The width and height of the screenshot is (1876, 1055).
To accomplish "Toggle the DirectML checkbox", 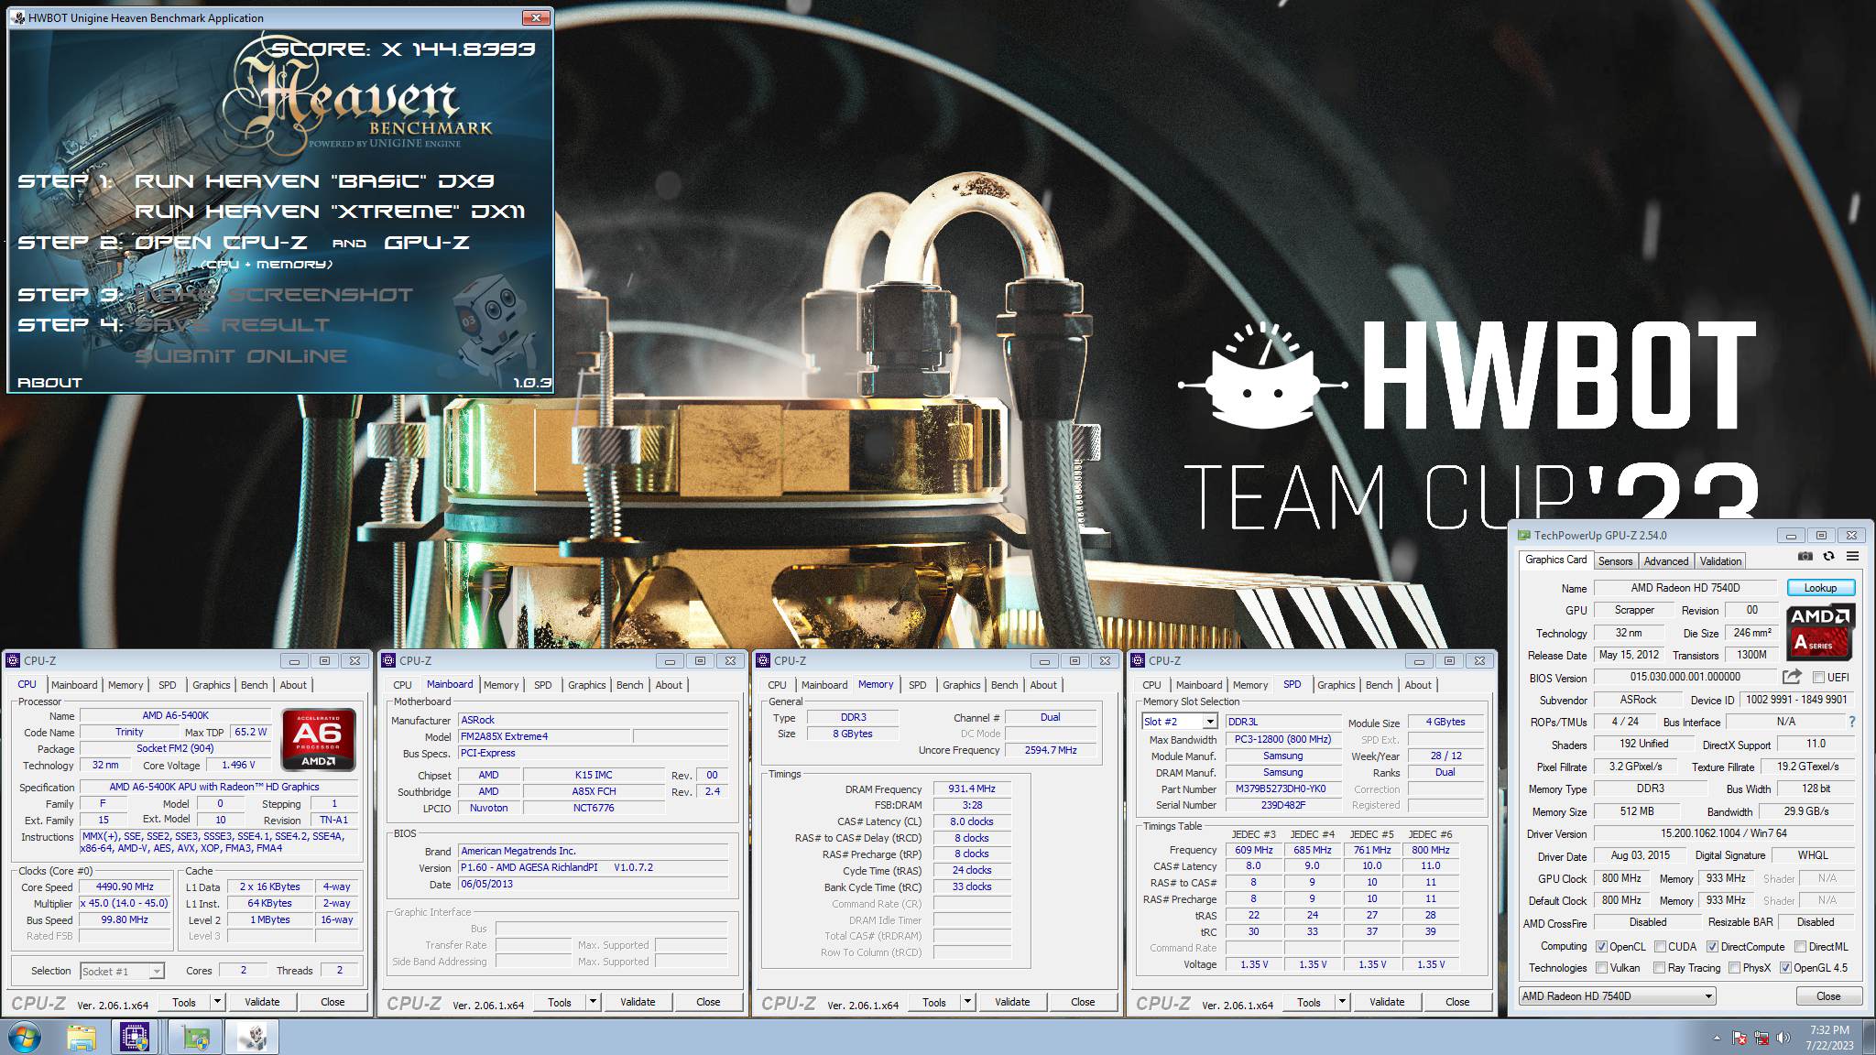I will (x=1800, y=947).
